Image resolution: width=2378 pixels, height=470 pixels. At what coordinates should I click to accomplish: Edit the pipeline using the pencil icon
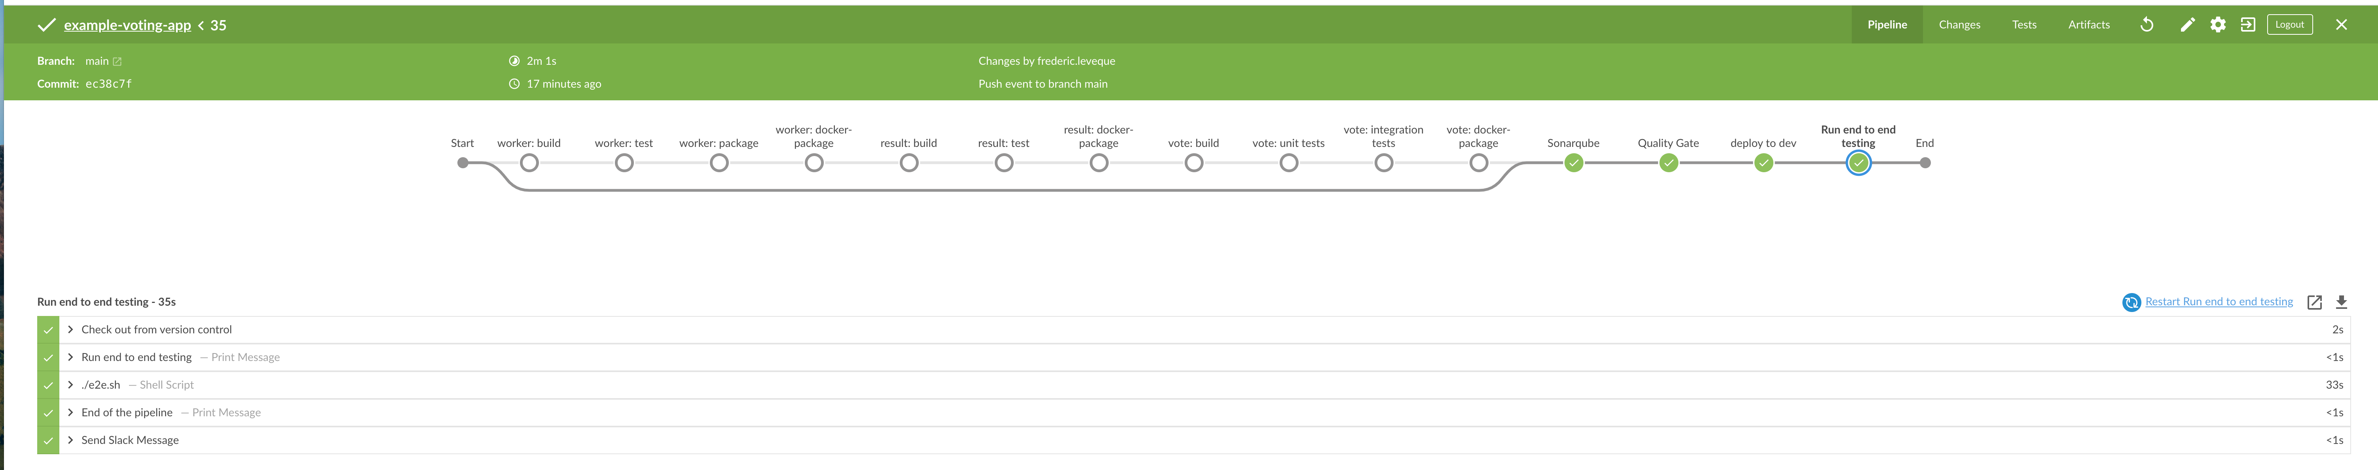tap(2187, 24)
